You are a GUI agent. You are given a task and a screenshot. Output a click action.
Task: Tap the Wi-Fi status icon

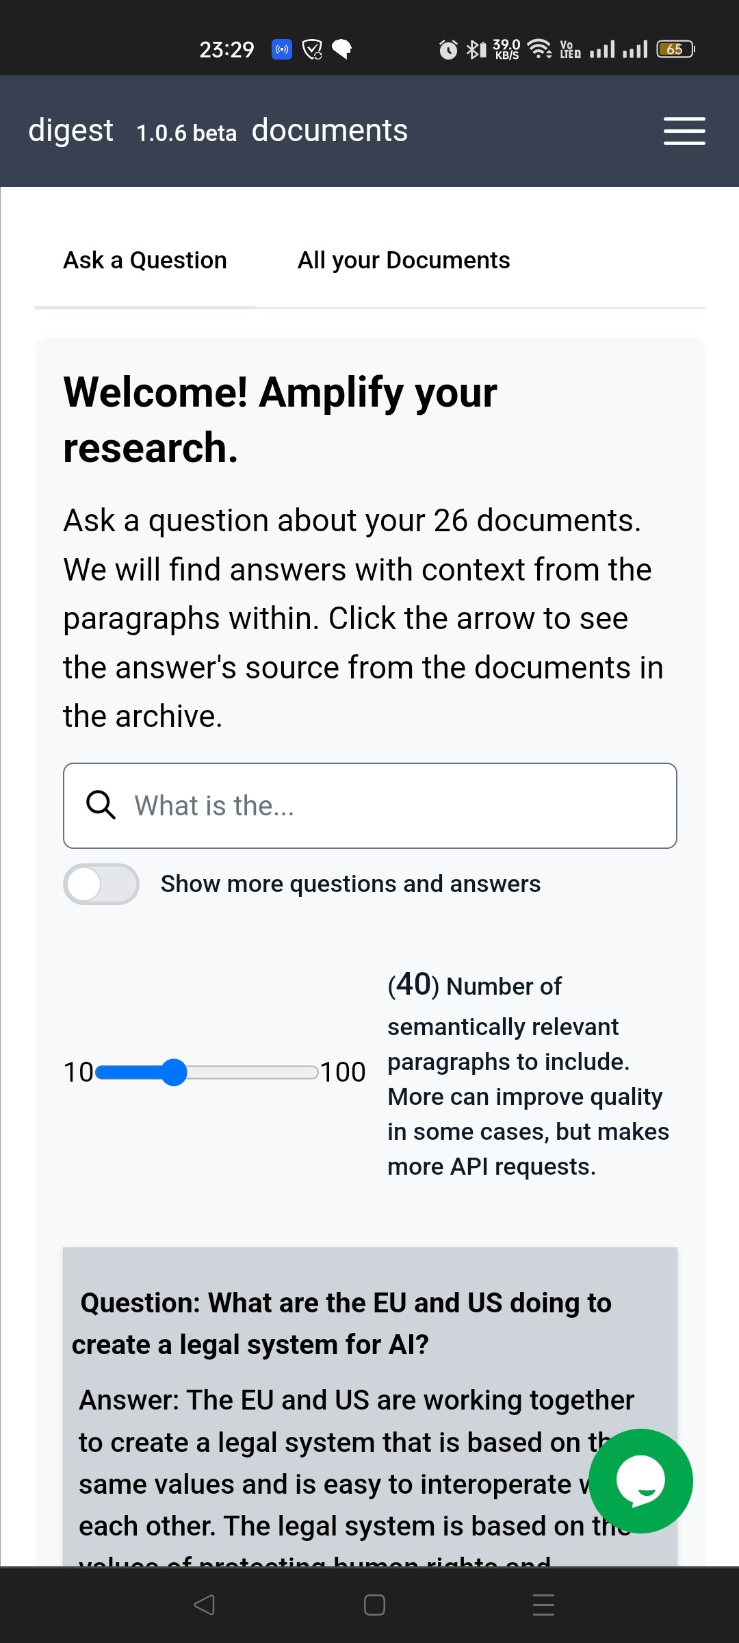point(540,49)
